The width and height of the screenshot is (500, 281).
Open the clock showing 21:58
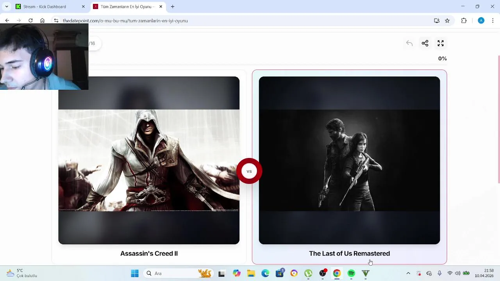(x=484, y=273)
